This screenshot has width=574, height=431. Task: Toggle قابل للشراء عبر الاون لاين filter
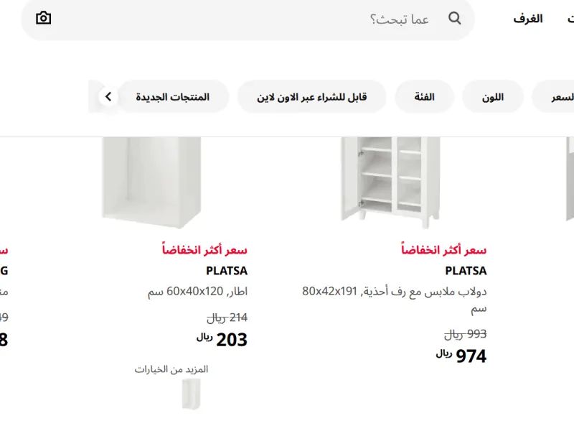click(311, 97)
